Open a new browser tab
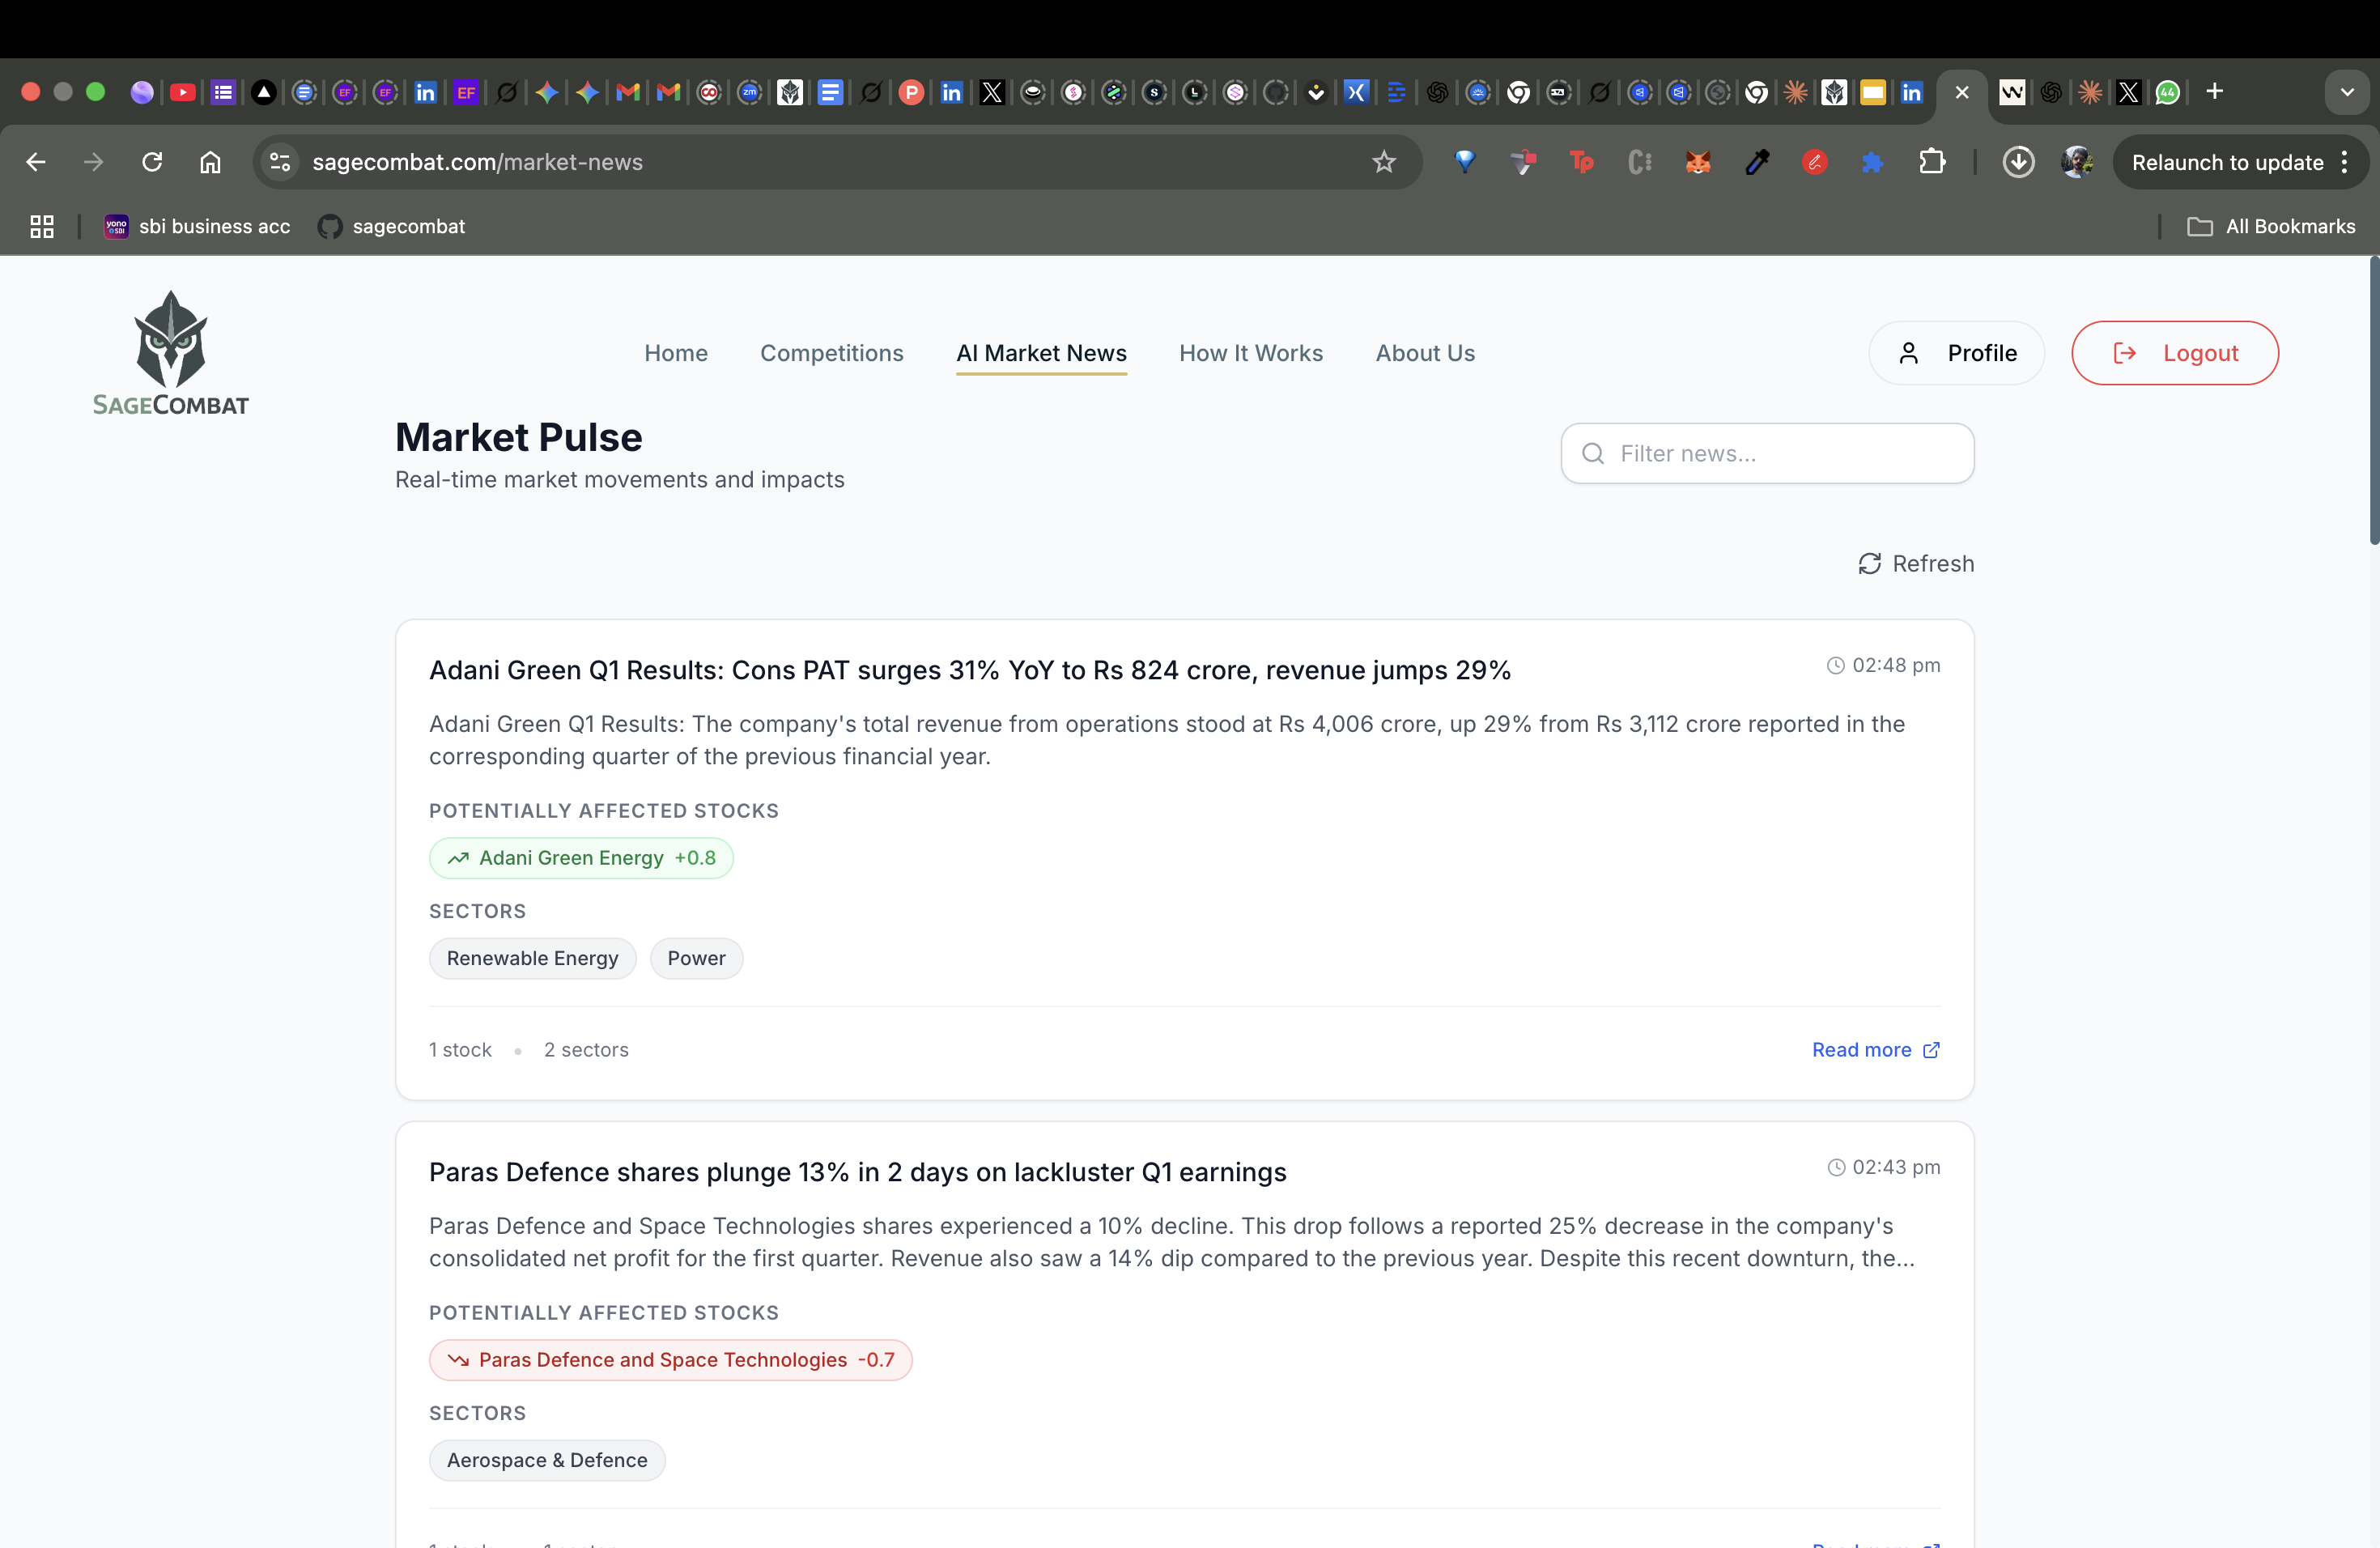This screenshot has width=2380, height=1548. (x=2214, y=92)
